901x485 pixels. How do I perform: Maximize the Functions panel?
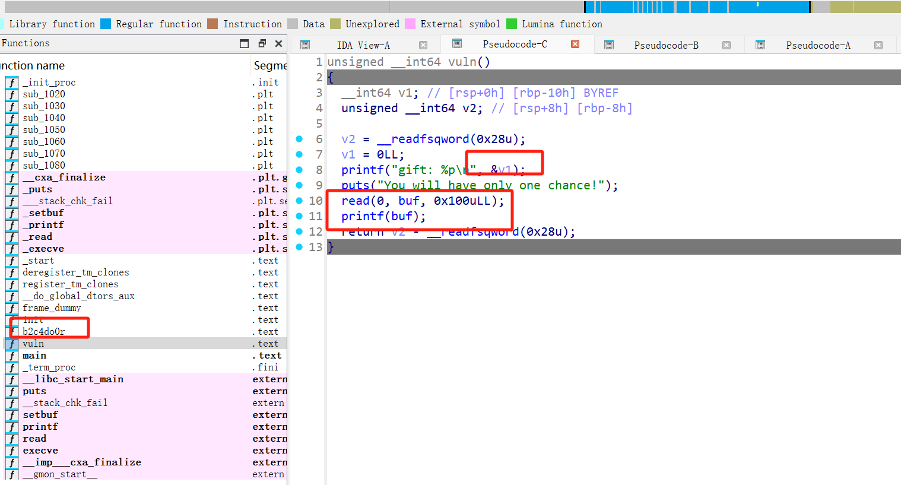click(244, 43)
